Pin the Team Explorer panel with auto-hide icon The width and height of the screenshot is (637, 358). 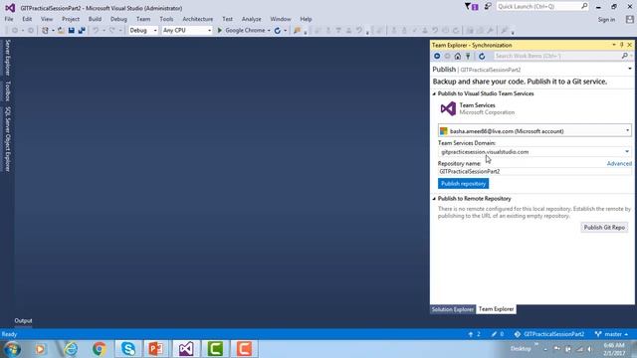pyautogui.click(x=621, y=45)
